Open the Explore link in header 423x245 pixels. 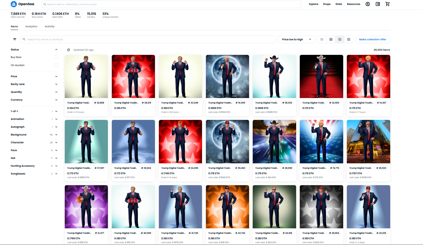(313, 4)
